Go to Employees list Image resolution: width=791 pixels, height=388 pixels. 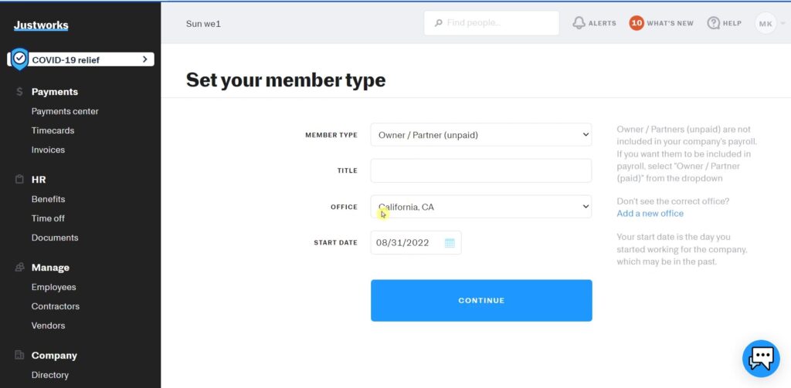tap(53, 287)
